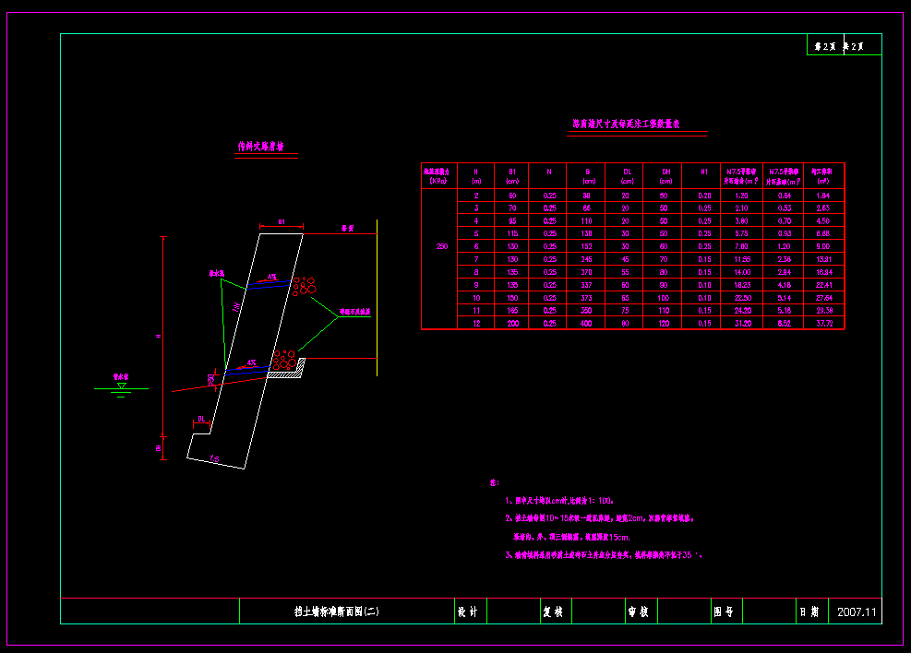The width and height of the screenshot is (911, 653).
Task: Select the lower 4% slope drain label
Action: coord(251,362)
